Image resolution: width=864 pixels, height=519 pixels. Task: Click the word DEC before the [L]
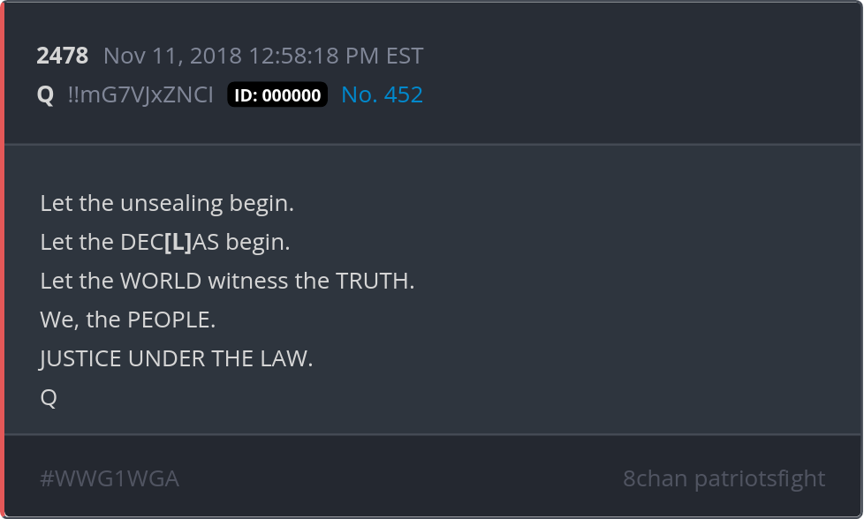[x=141, y=242]
